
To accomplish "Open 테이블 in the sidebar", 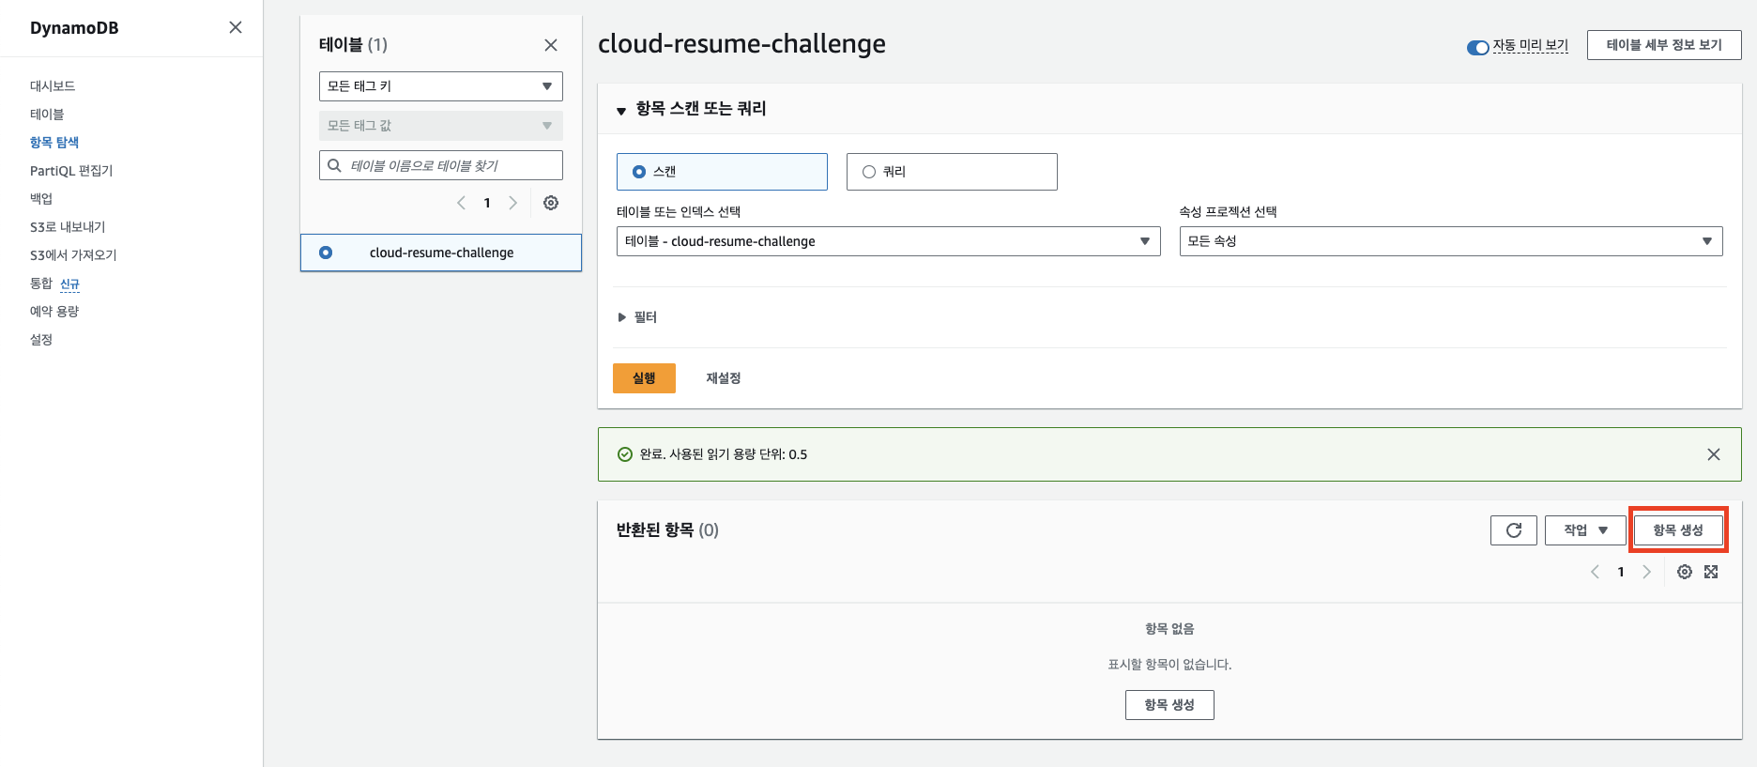I will tap(47, 115).
